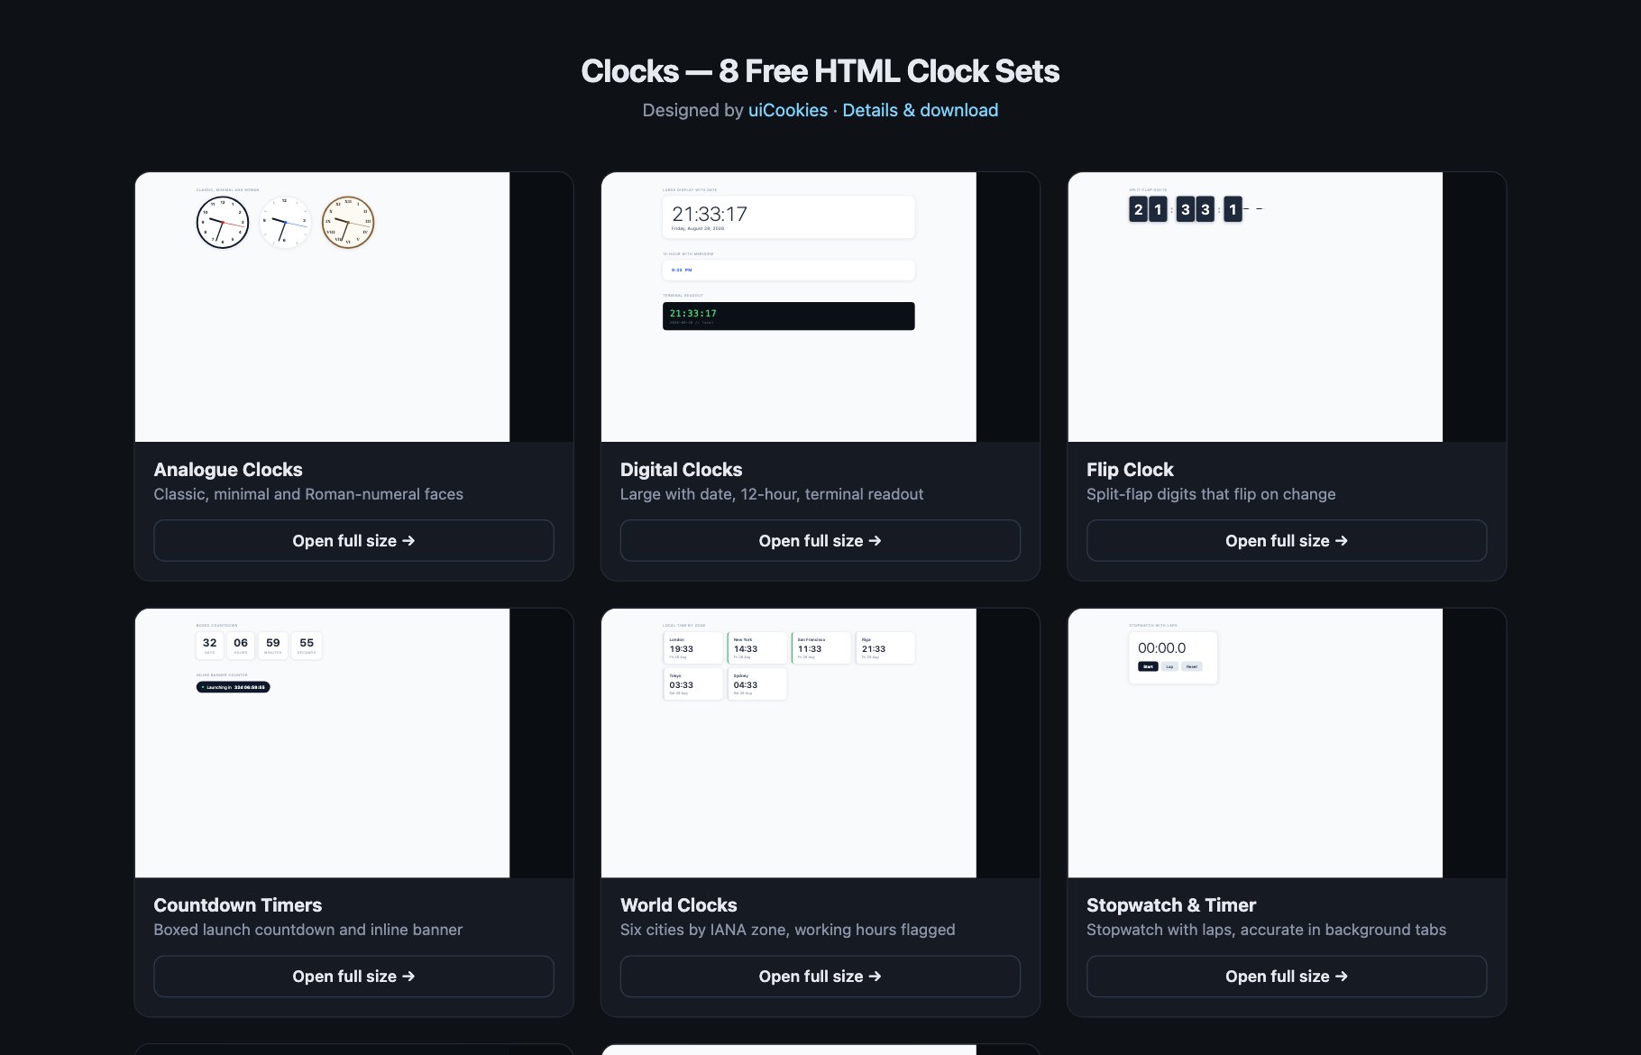Open Flip Clock at full size
The width and height of the screenshot is (1641, 1055).
tap(1287, 540)
